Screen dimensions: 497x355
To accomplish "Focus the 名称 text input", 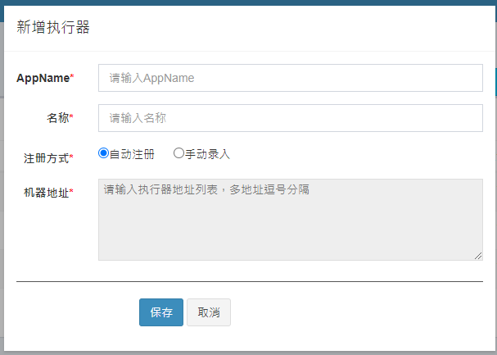I will [x=290, y=118].
